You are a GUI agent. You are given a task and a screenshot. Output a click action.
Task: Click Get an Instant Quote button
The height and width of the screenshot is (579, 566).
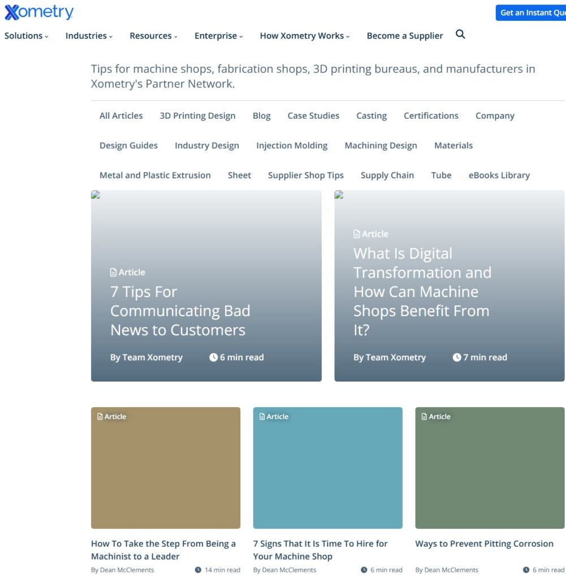pyautogui.click(x=530, y=12)
